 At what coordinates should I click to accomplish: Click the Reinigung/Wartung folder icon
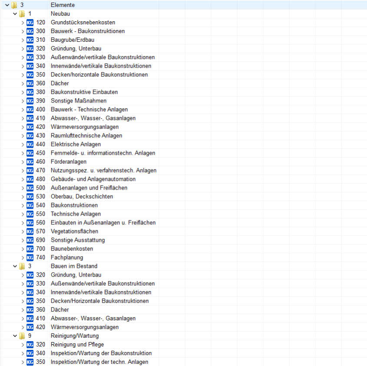coord(22,336)
